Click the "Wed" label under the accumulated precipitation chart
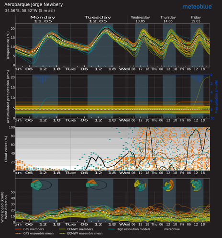 (x=125, y=120)
